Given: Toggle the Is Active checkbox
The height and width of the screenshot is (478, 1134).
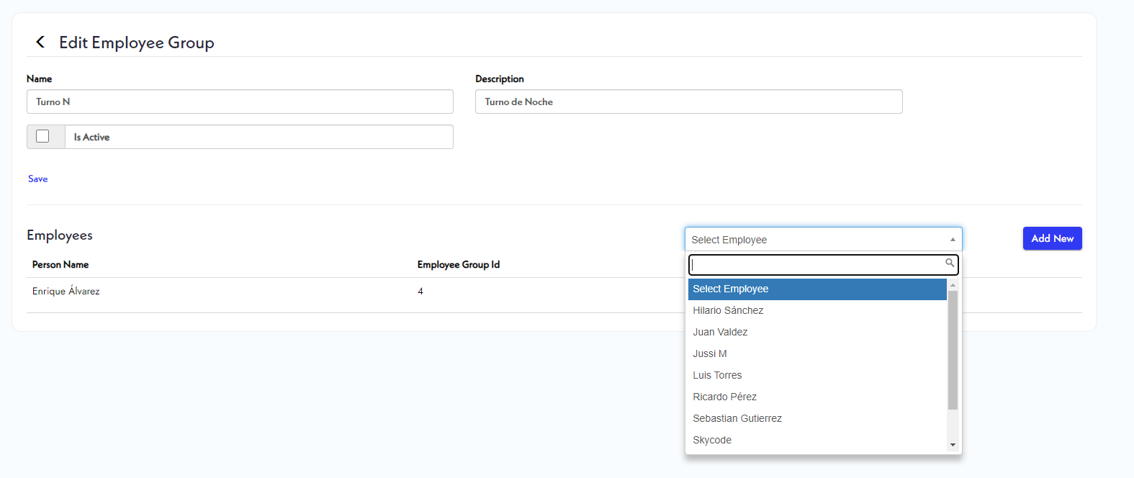Looking at the screenshot, I should pos(42,136).
